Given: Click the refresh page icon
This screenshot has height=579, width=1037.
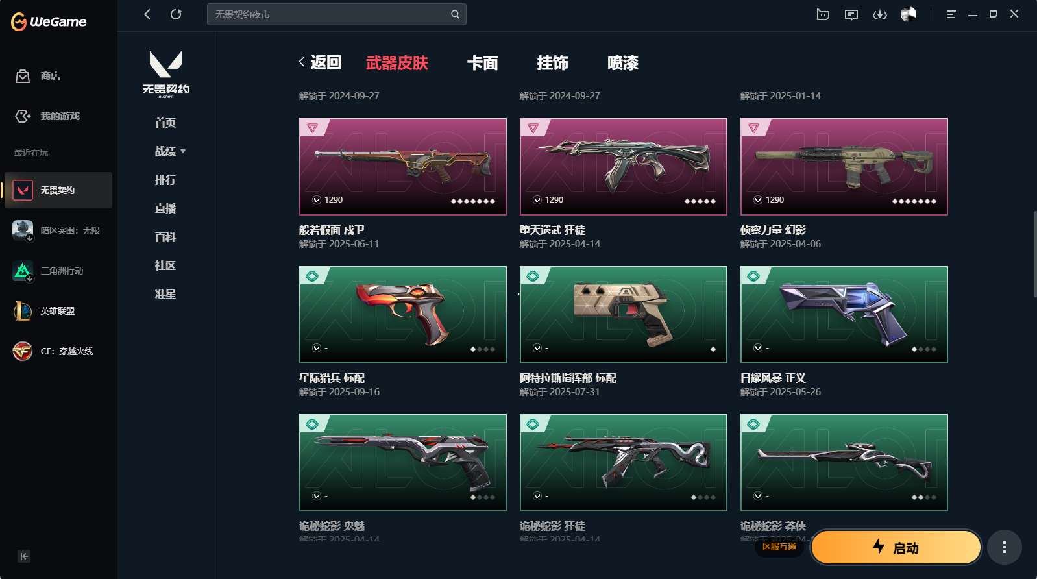Looking at the screenshot, I should [176, 14].
